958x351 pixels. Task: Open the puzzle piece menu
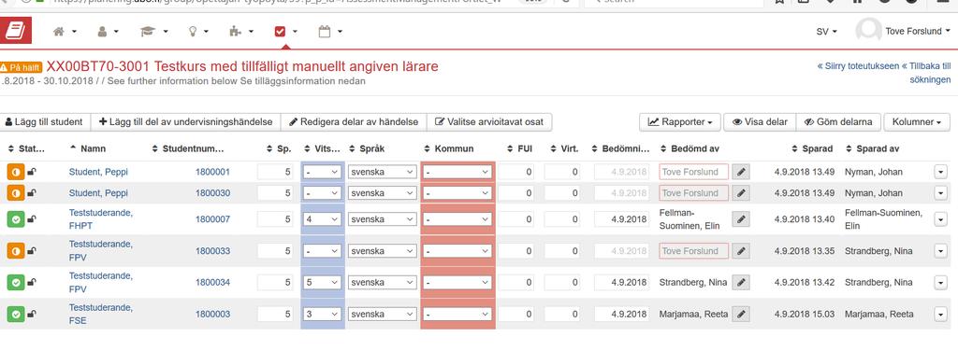[241, 31]
